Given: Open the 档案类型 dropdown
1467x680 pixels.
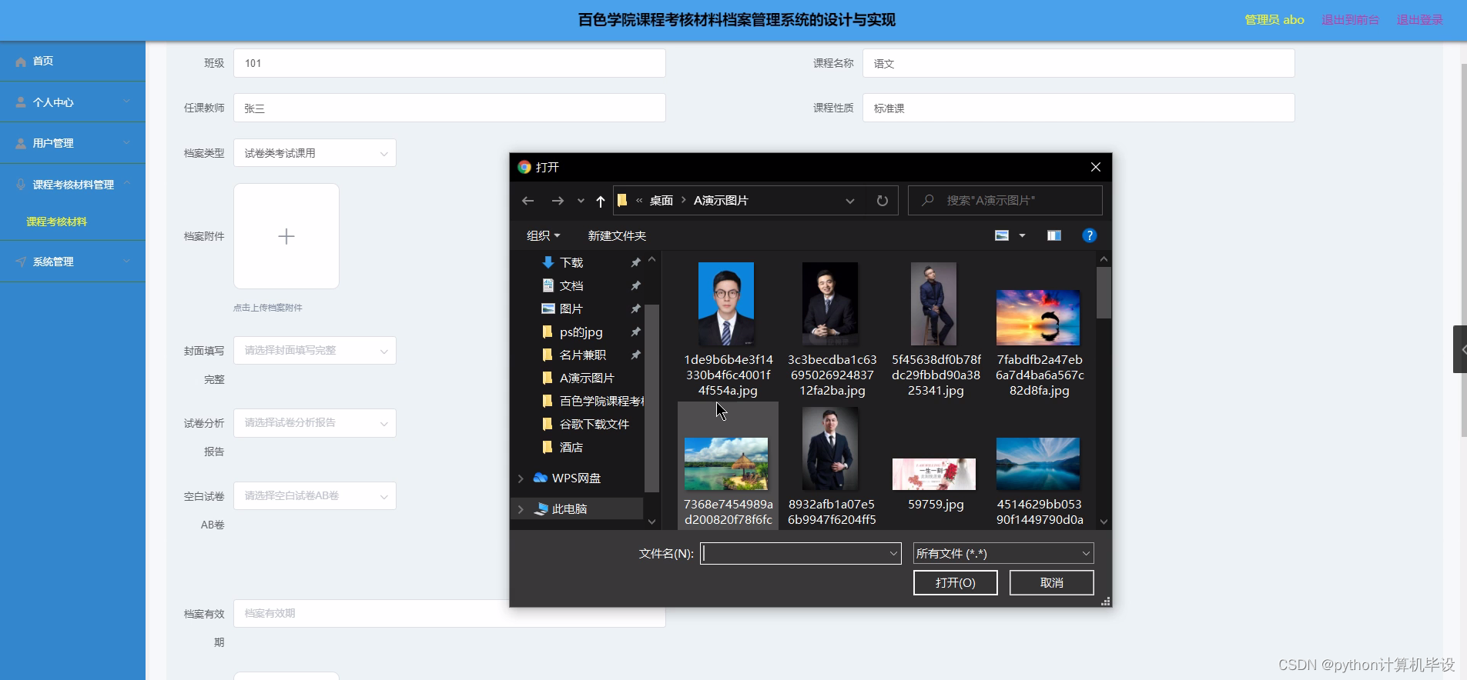Looking at the screenshot, I should pyautogui.click(x=315, y=153).
